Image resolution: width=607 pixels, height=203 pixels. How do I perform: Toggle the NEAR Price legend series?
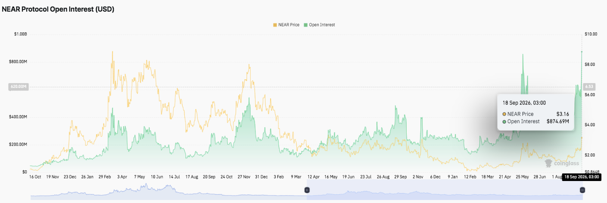286,25
